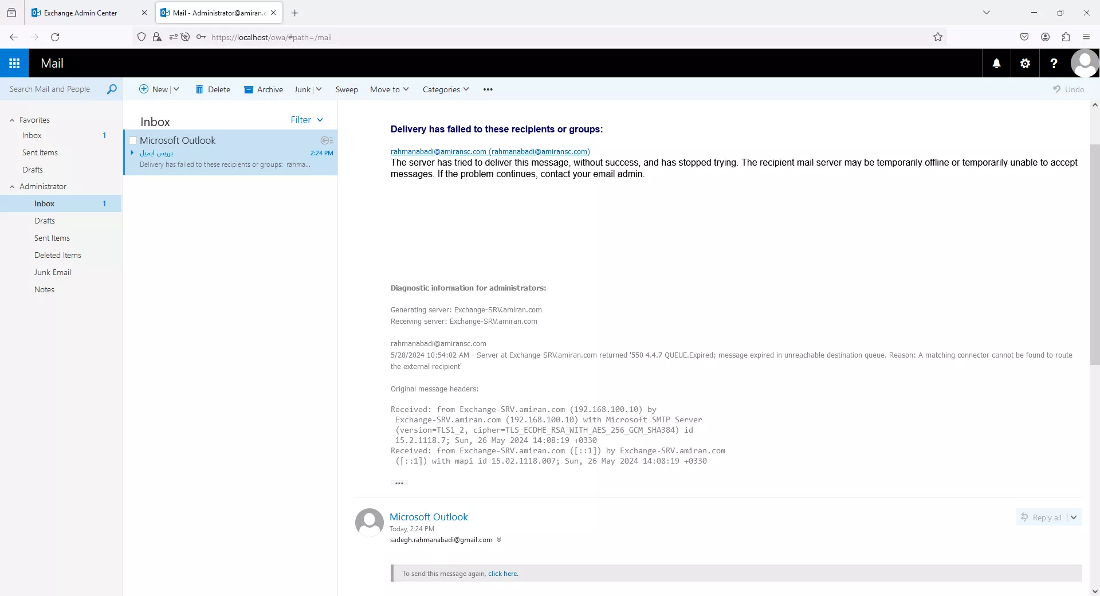The width and height of the screenshot is (1100, 596).
Task: Archive the selected message
Action: (264, 89)
